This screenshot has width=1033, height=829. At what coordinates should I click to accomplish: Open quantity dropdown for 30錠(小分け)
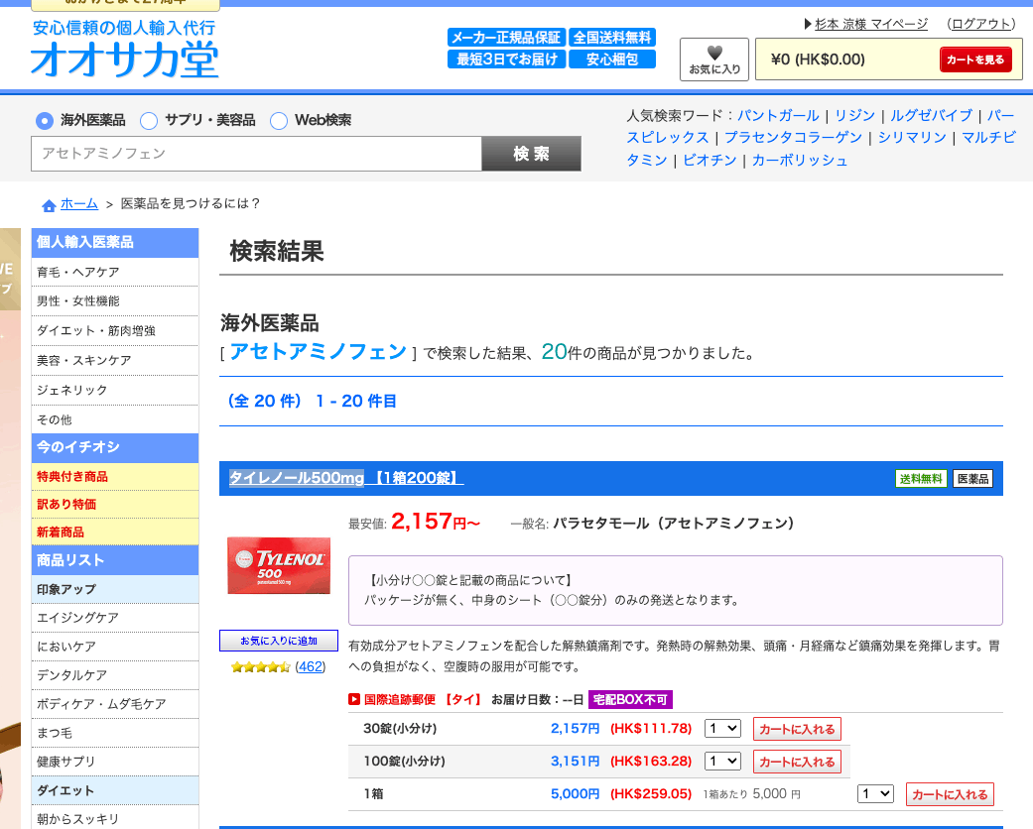tap(722, 728)
